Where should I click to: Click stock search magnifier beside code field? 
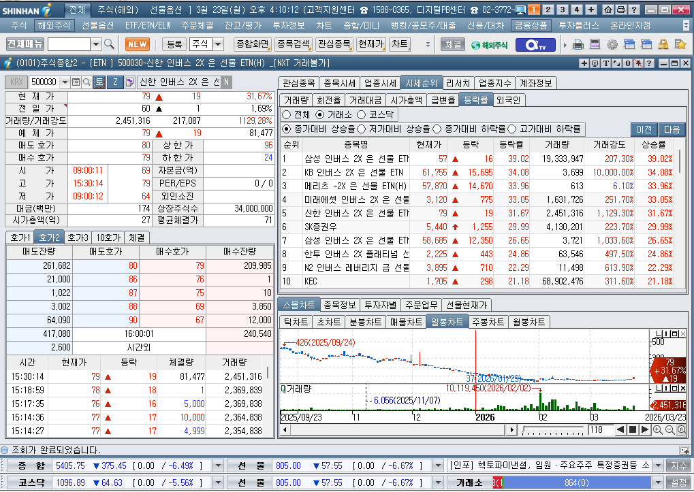point(86,82)
